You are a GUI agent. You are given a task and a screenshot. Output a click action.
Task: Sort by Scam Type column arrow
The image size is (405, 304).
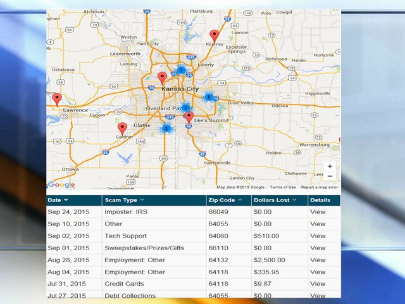tap(142, 200)
